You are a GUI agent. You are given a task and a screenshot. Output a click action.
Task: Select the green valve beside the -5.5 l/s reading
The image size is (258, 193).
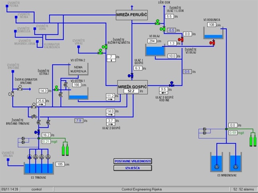click(x=163, y=29)
